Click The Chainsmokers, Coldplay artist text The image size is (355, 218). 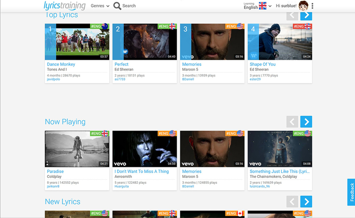(x=273, y=177)
